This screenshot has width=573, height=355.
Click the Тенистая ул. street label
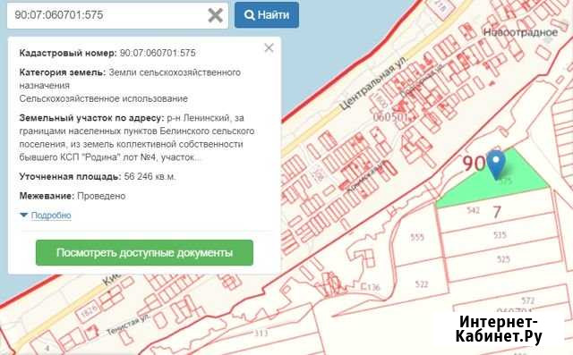point(128,325)
